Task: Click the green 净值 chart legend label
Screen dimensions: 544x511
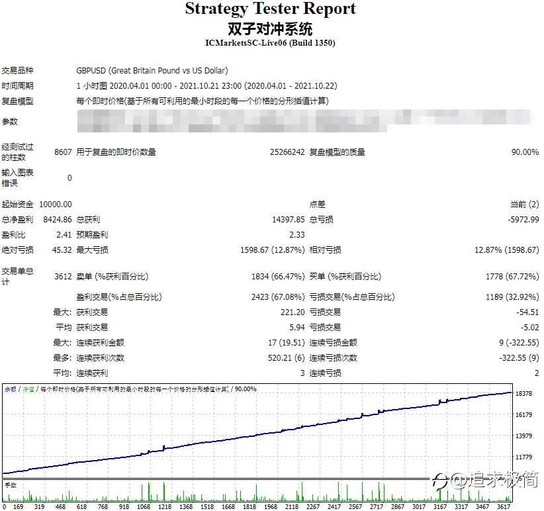Action: (x=28, y=389)
